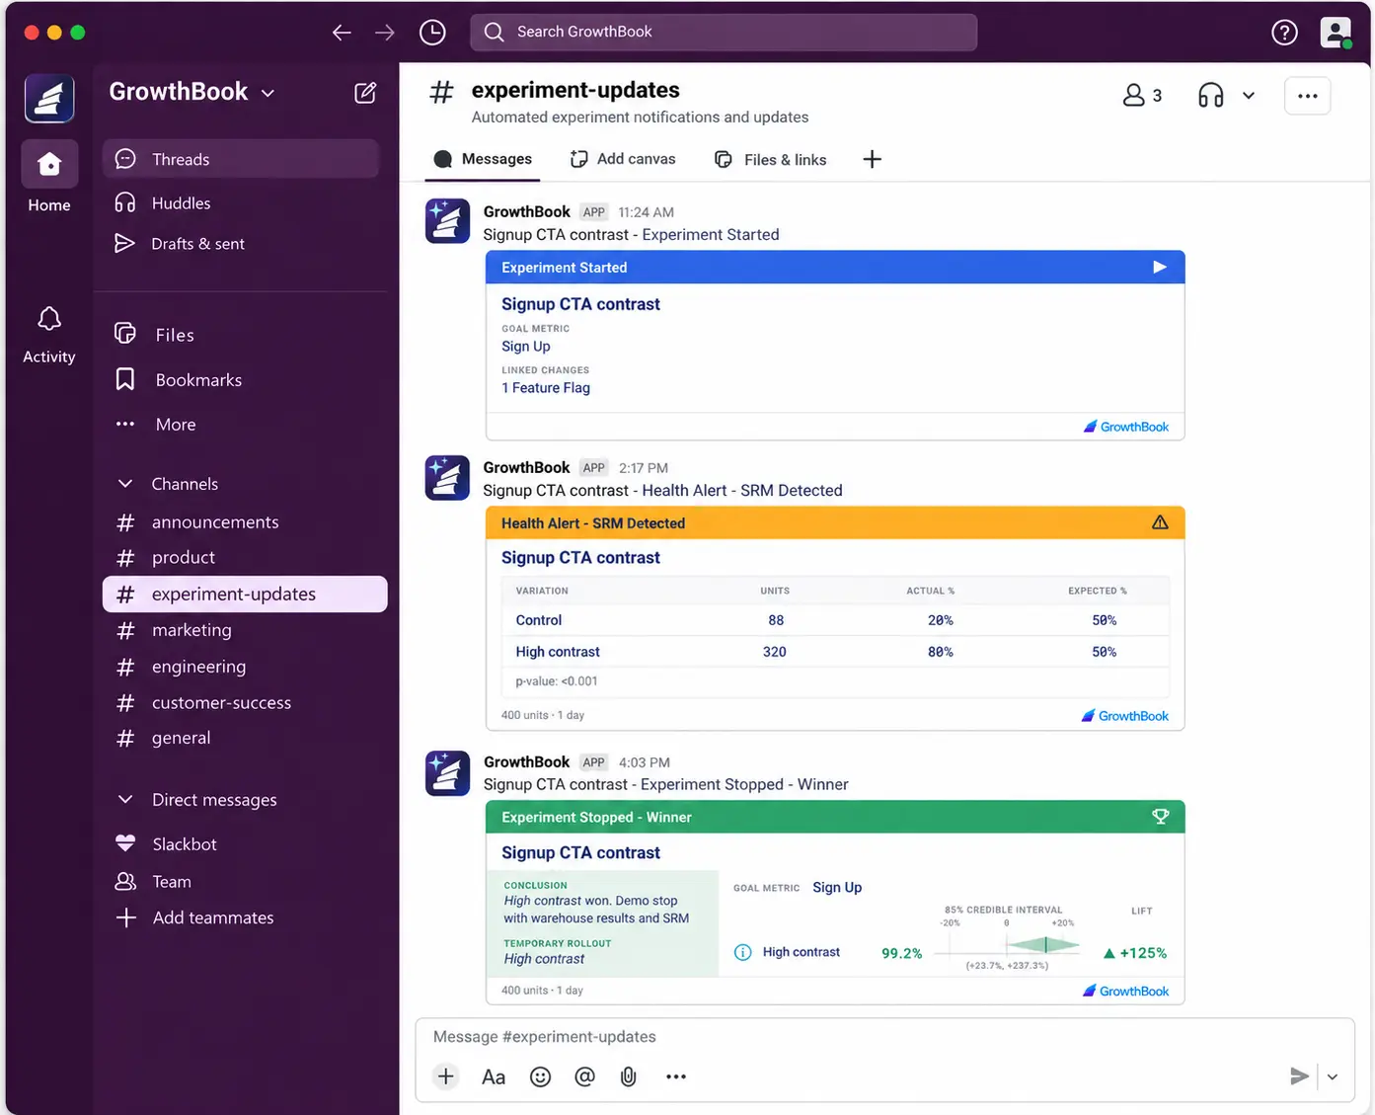This screenshot has width=1375, height=1115.
Task: Click the Message #experiment-updates input
Action: click(884, 1037)
